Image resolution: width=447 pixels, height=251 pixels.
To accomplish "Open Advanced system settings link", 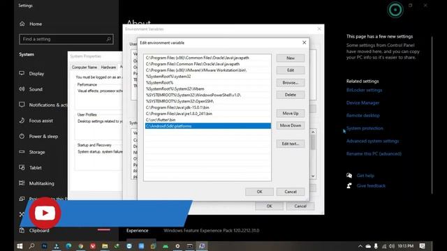I will [372, 141].
